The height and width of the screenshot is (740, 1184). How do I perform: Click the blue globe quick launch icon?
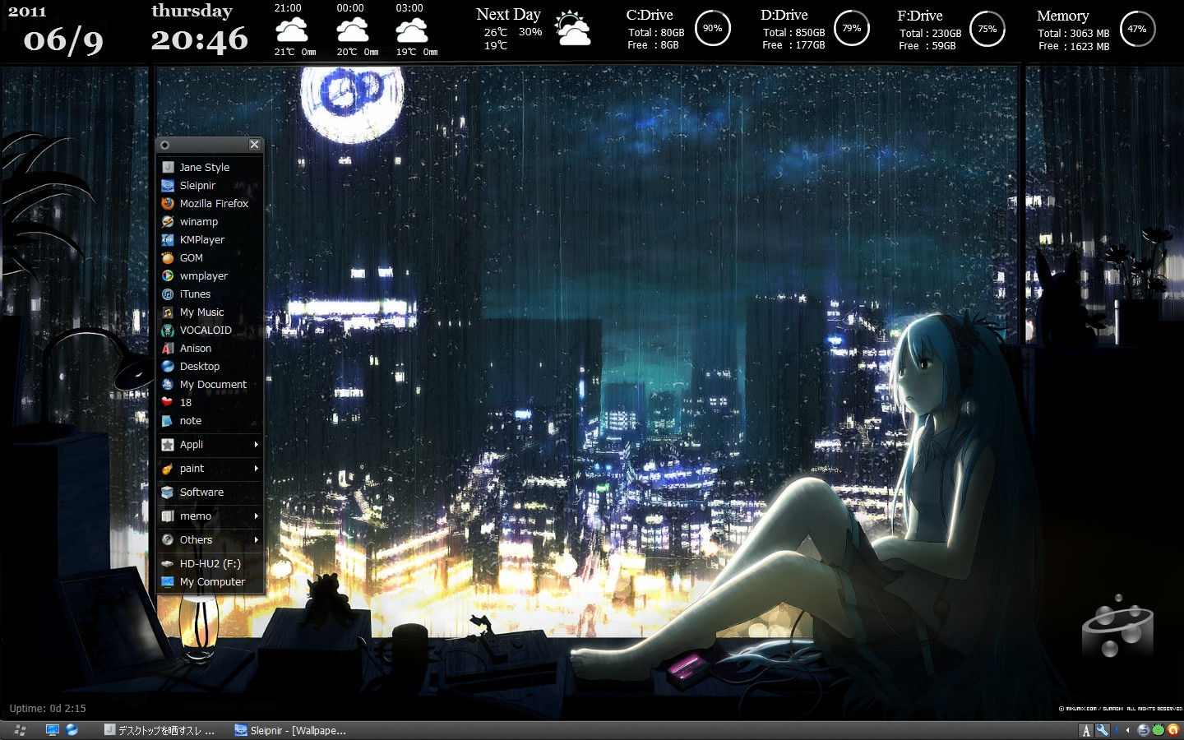[x=72, y=730]
